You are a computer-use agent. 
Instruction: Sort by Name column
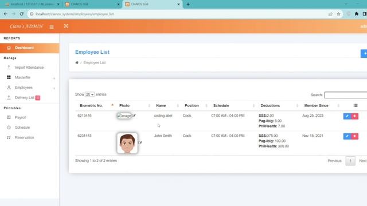[166, 105]
